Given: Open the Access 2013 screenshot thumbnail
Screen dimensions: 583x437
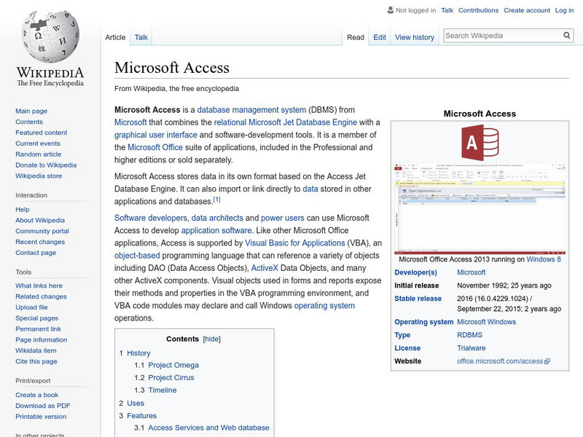Looking at the screenshot, I should pyautogui.click(x=480, y=208).
